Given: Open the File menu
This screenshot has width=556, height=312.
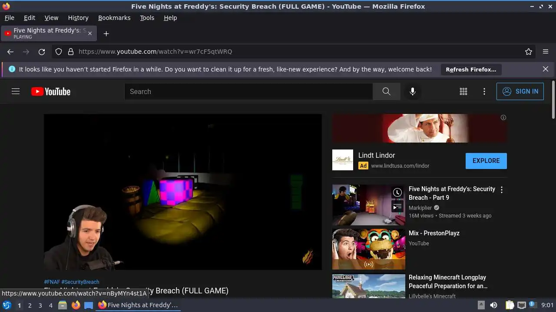Looking at the screenshot, I should (x=10, y=18).
